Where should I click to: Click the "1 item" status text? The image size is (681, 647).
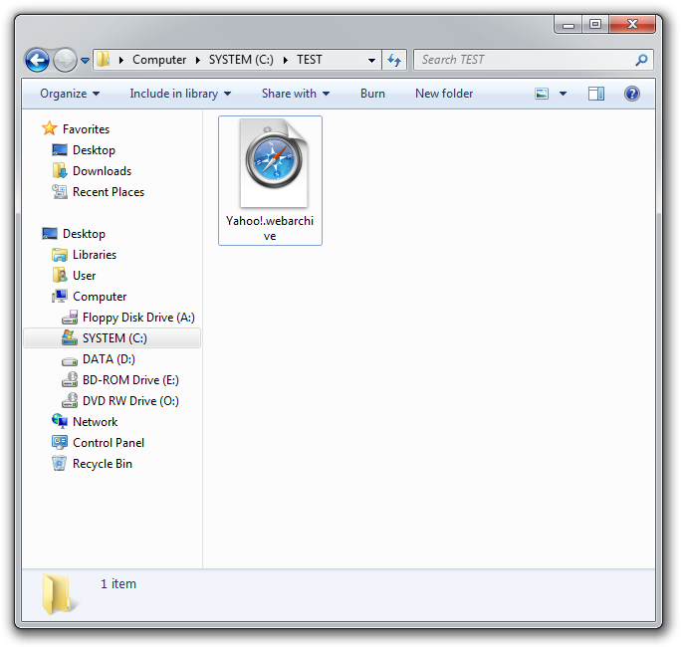tap(118, 583)
